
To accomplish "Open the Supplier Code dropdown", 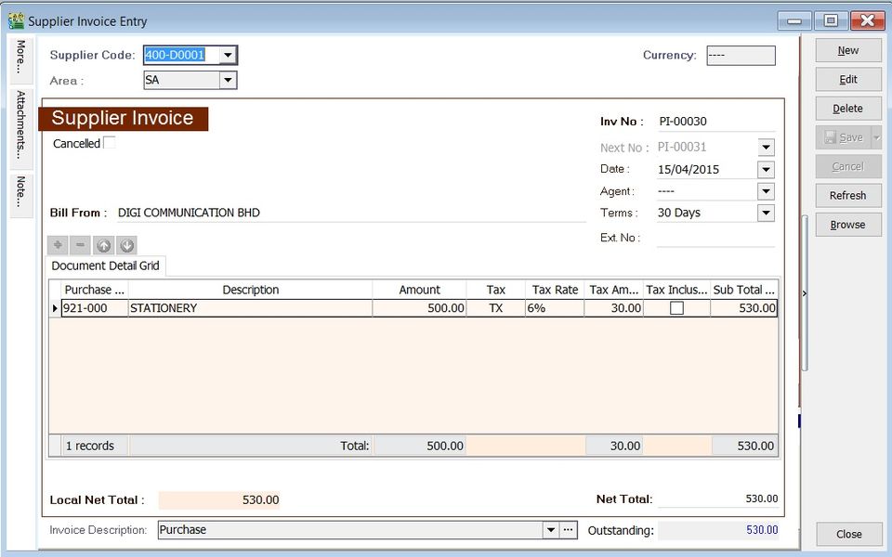I will [228, 55].
